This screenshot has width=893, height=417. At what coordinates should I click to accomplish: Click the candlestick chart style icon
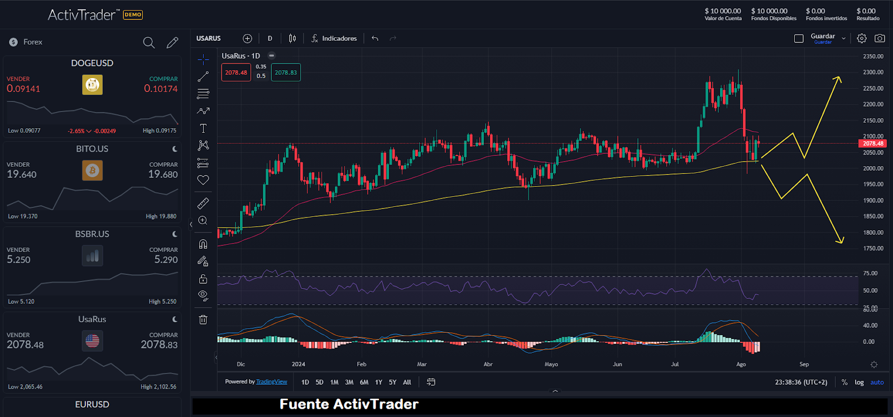tap(292, 38)
